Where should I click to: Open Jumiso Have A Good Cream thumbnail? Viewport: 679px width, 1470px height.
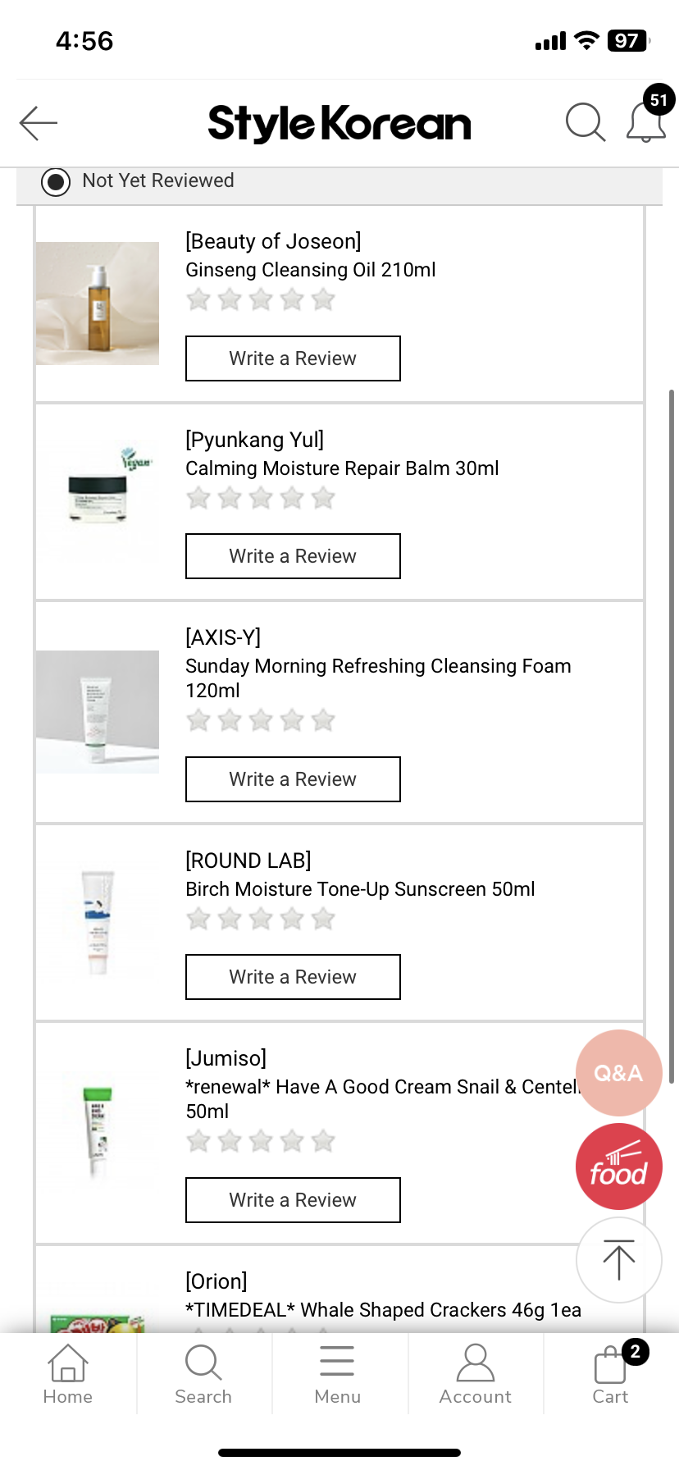click(98, 1132)
